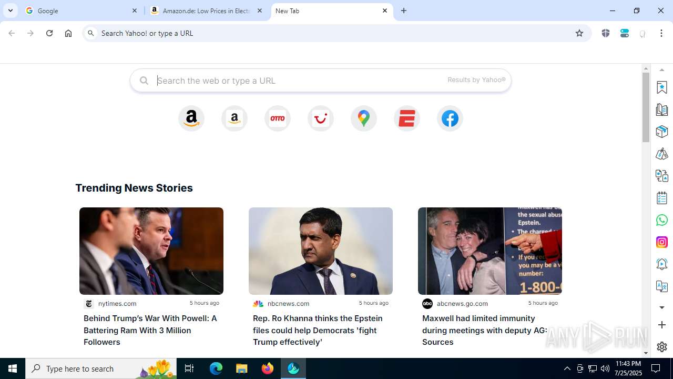Open the file converter icon in sidebar
The height and width of the screenshot is (379, 673).
pos(662,176)
